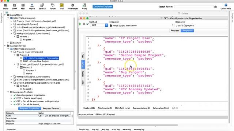
Task: Collapse the AsanaAPItest project
Action: (x=5, y=15)
